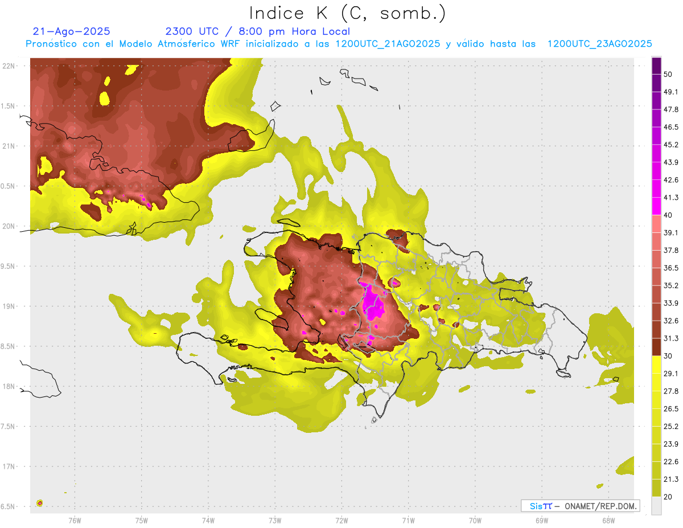Click the legend value "23.9"

tap(671, 444)
